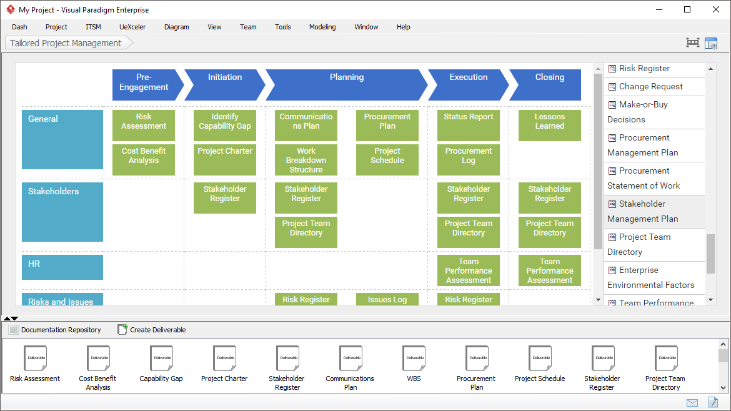
Task: Open the Modeling menu
Action: click(322, 27)
